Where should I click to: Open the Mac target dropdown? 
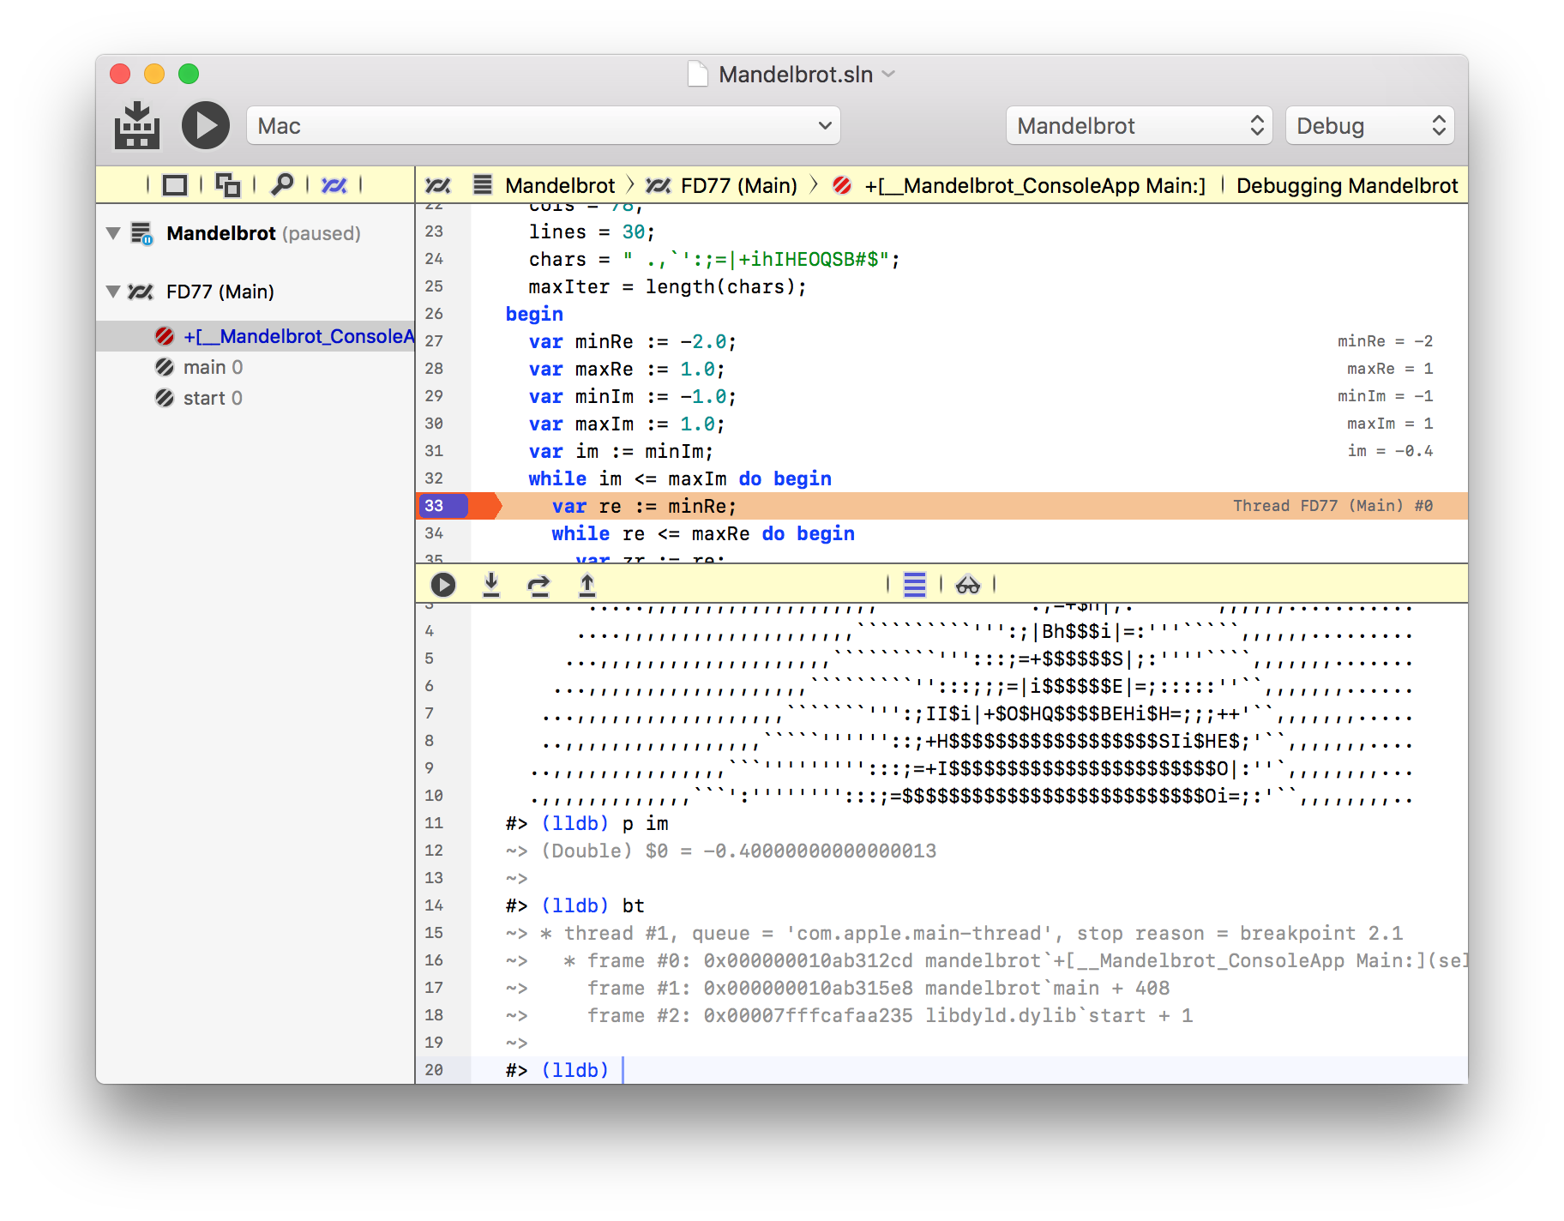(544, 126)
